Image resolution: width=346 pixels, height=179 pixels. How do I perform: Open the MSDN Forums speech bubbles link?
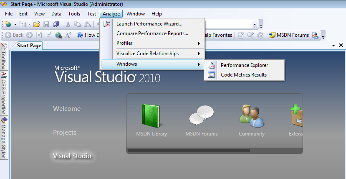pos(202,120)
